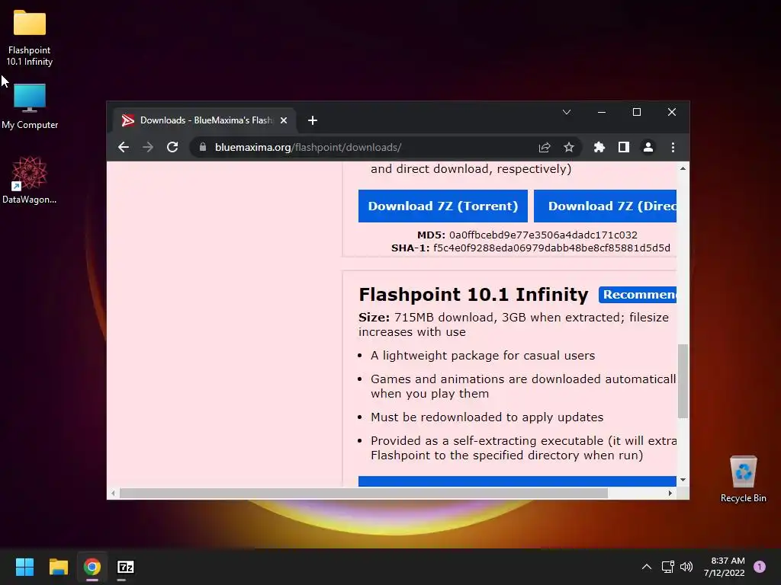This screenshot has width=781, height=585.
Task: Click "A lightweight package for casual users"
Action: (x=483, y=356)
